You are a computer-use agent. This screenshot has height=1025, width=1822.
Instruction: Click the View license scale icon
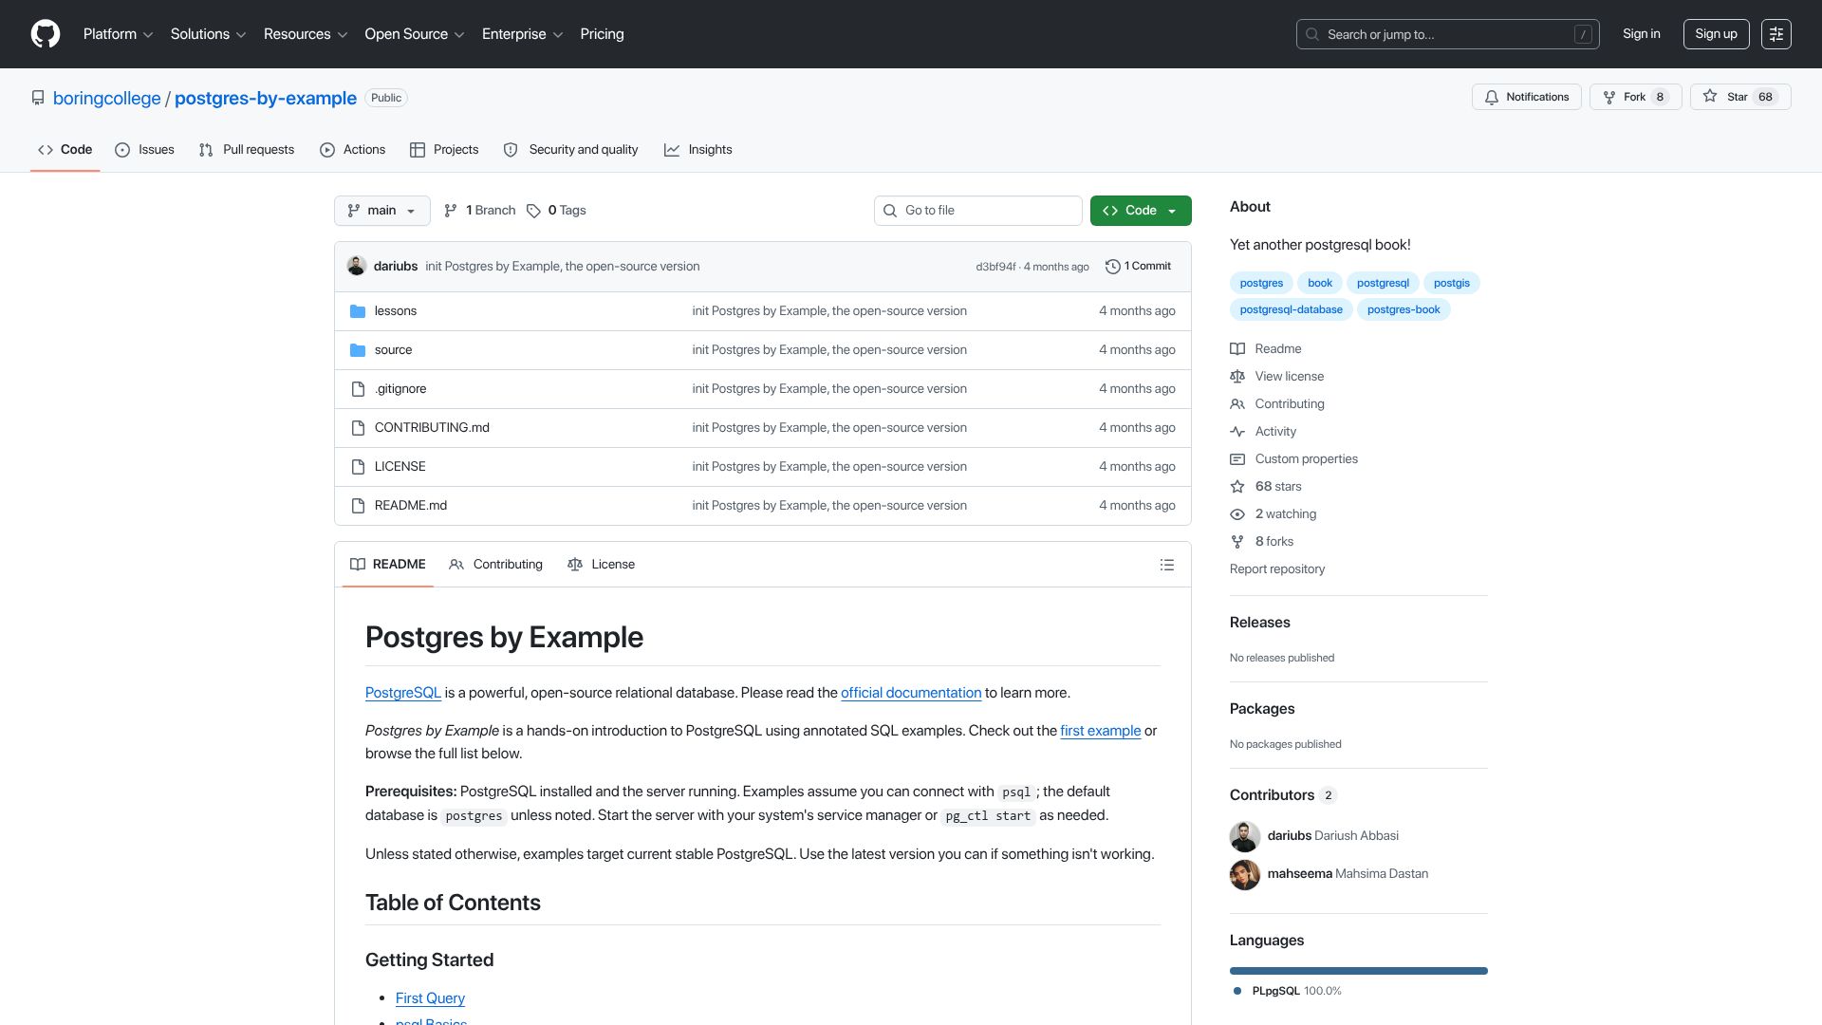pos(1236,377)
